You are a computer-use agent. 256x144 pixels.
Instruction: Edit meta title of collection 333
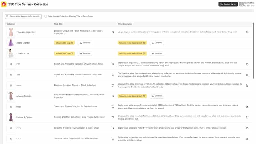pyautogui.click(x=113, y=75)
